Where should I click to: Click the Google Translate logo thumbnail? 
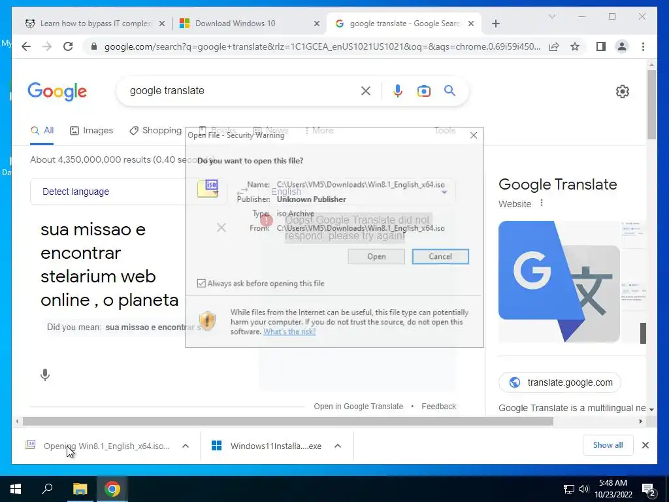point(559,281)
